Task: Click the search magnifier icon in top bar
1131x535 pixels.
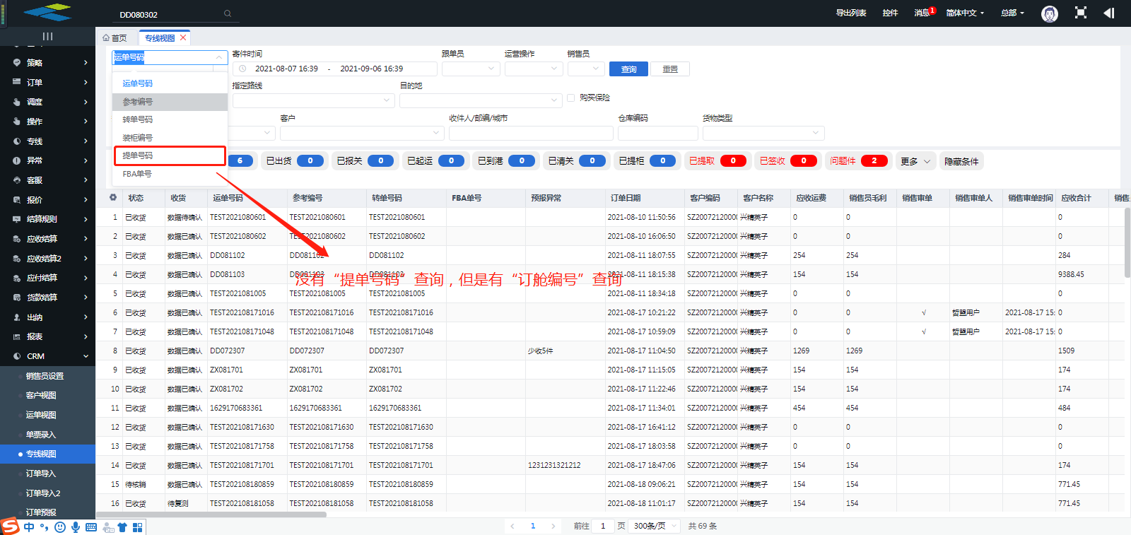Action: [228, 13]
